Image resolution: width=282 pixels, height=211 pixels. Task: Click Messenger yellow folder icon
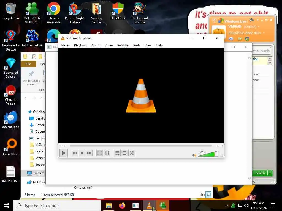239,39
